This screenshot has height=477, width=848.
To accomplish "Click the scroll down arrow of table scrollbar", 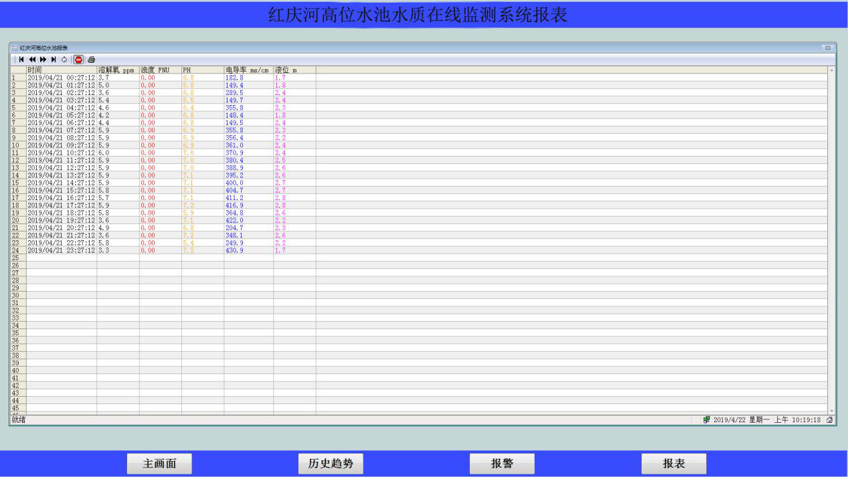I will [x=832, y=411].
